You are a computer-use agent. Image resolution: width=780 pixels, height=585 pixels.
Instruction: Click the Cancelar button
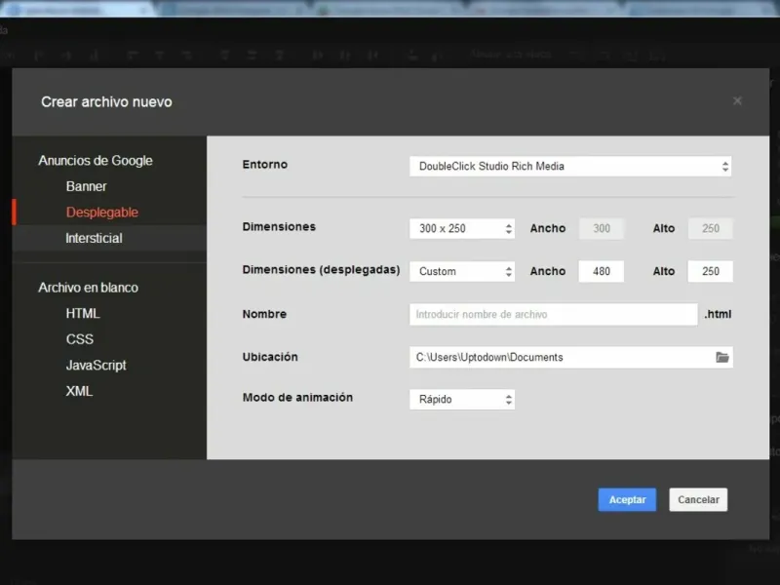pyautogui.click(x=698, y=499)
